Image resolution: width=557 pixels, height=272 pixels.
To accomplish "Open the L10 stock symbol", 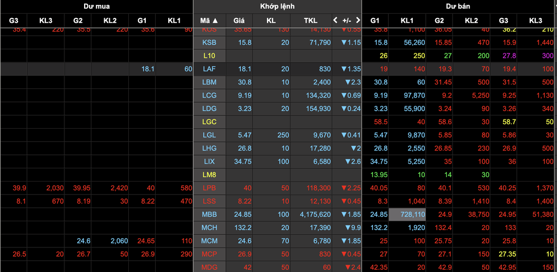I will click(x=209, y=56).
